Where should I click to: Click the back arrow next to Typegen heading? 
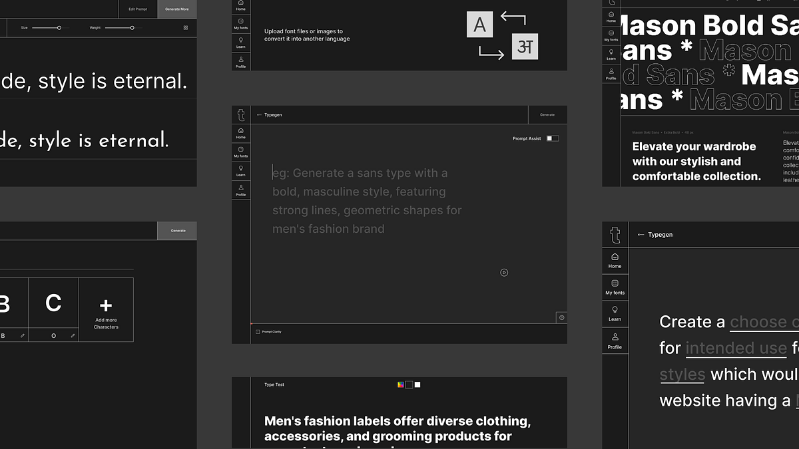[259, 114]
